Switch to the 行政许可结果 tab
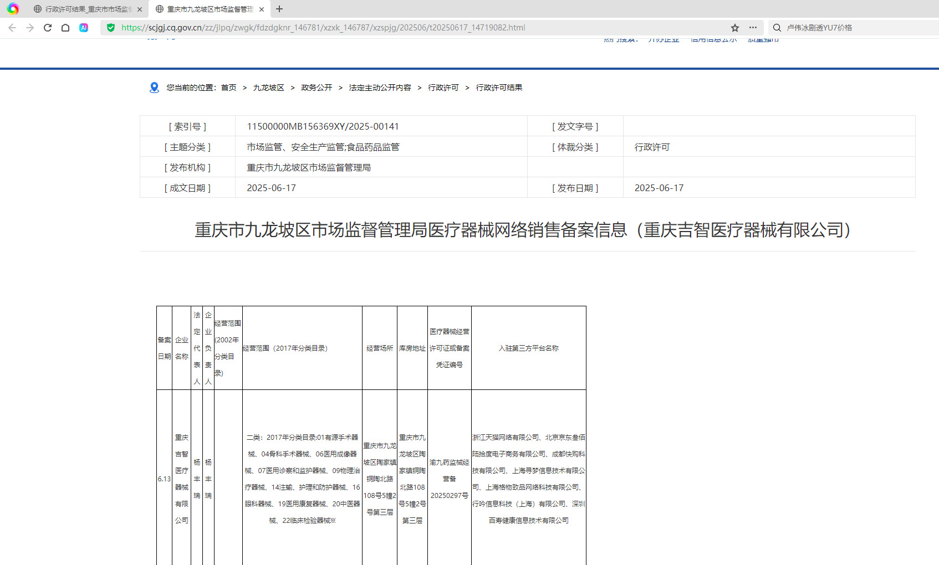Image resolution: width=939 pixels, height=565 pixels. [x=89, y=9]
